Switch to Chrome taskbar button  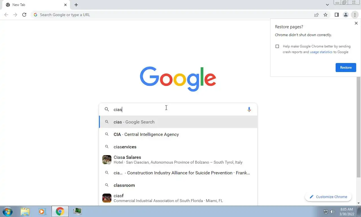[x=60, y=211]
